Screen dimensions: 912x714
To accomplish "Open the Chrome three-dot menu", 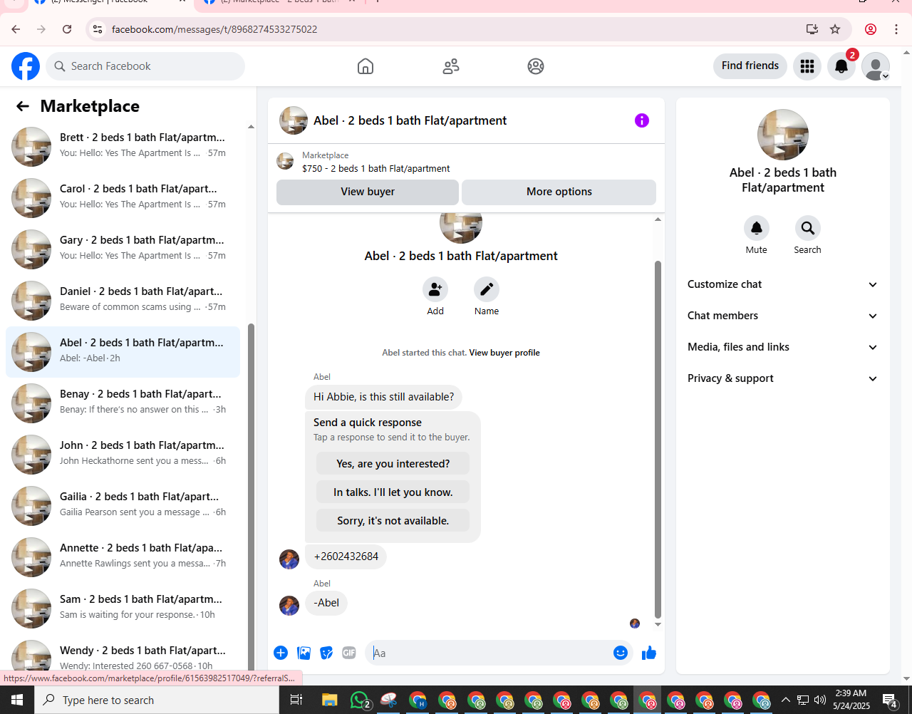I will [896, 29].
